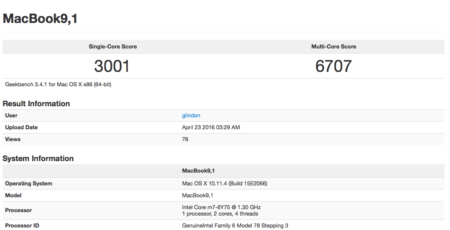450x230 pixels.
Task: Click the single-core score value 3001
Action: 112,66
